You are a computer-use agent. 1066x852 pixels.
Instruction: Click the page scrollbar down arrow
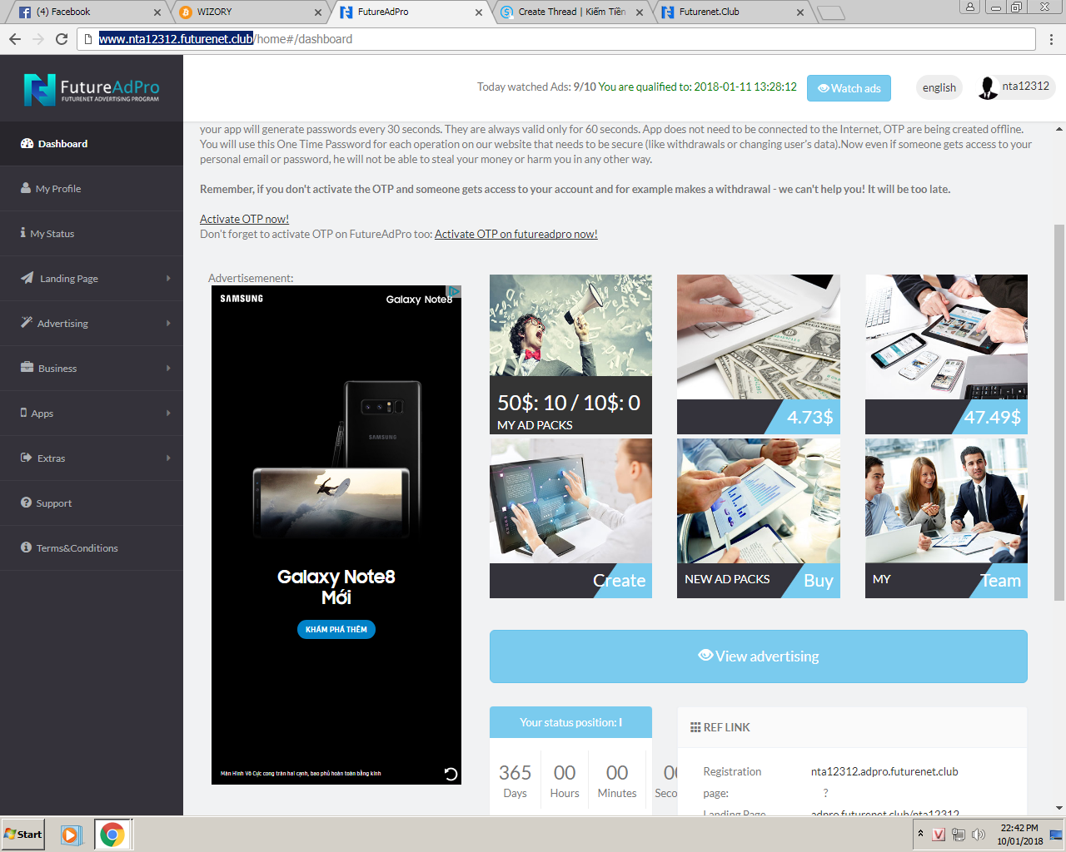click(x=1059, y=808)
